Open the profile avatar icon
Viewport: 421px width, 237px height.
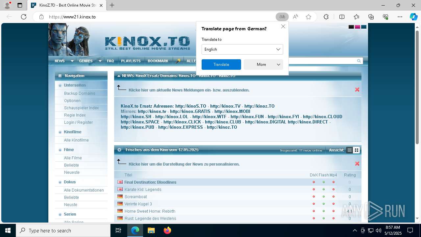tap(7, 5)
